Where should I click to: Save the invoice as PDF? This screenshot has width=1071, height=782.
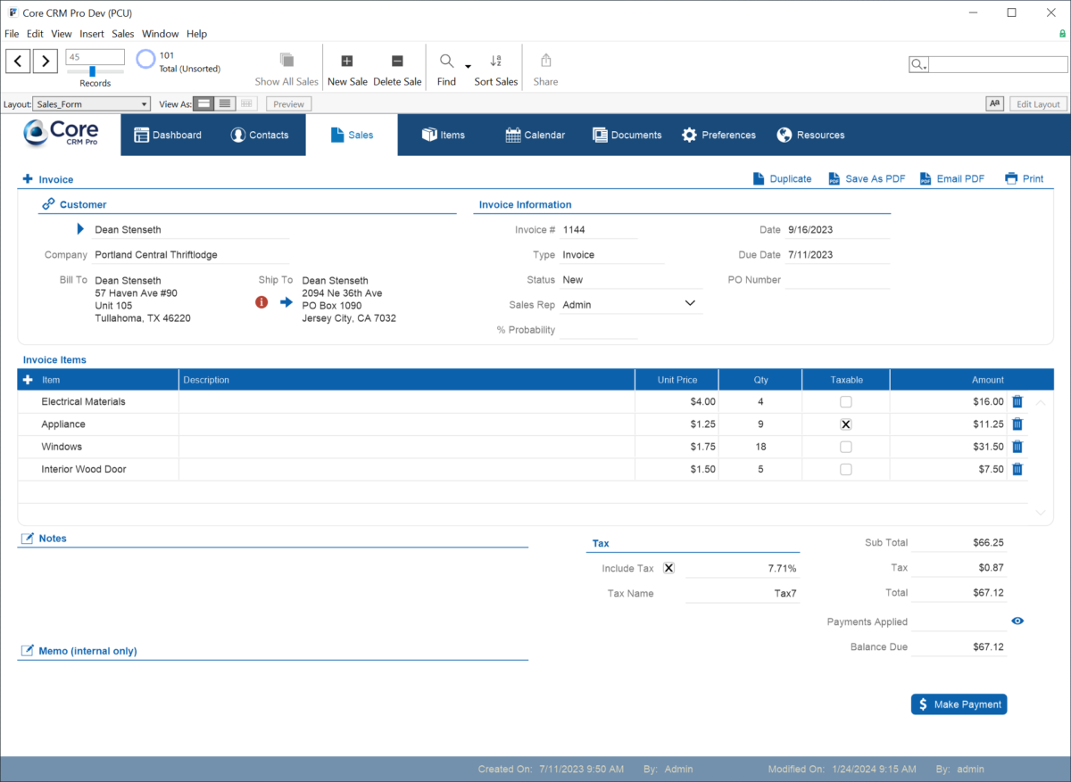866,178
